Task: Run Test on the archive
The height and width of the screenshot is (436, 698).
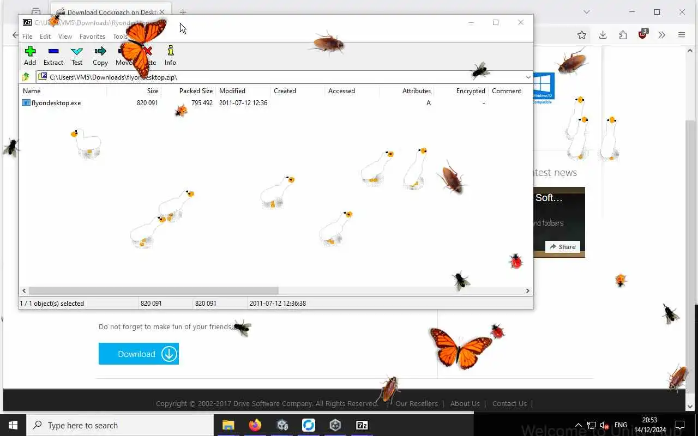Action: coord(77,56)
